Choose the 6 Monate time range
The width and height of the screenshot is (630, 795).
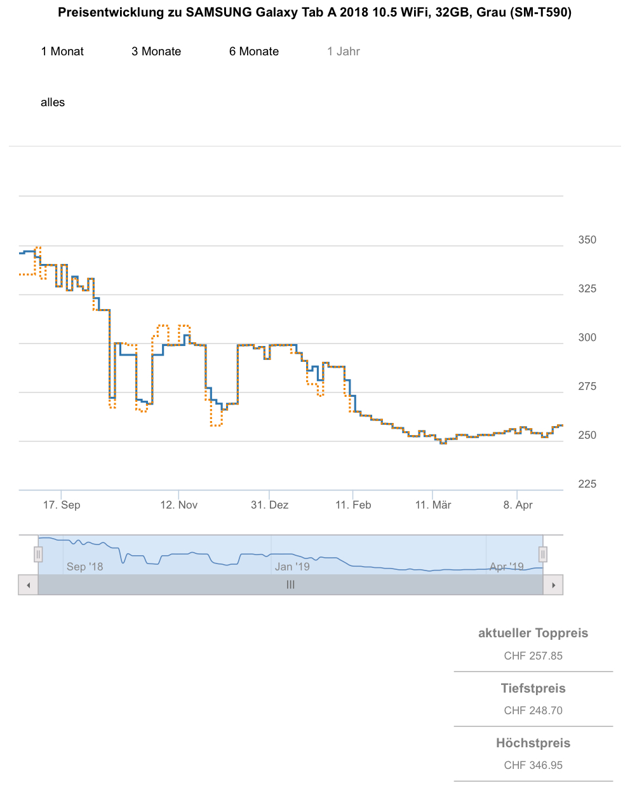click(x=254, y=52)
